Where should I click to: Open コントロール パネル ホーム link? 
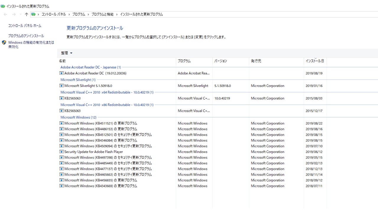(25, 26)
